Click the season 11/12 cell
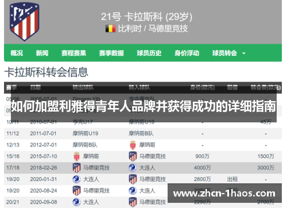 point(13,133)
